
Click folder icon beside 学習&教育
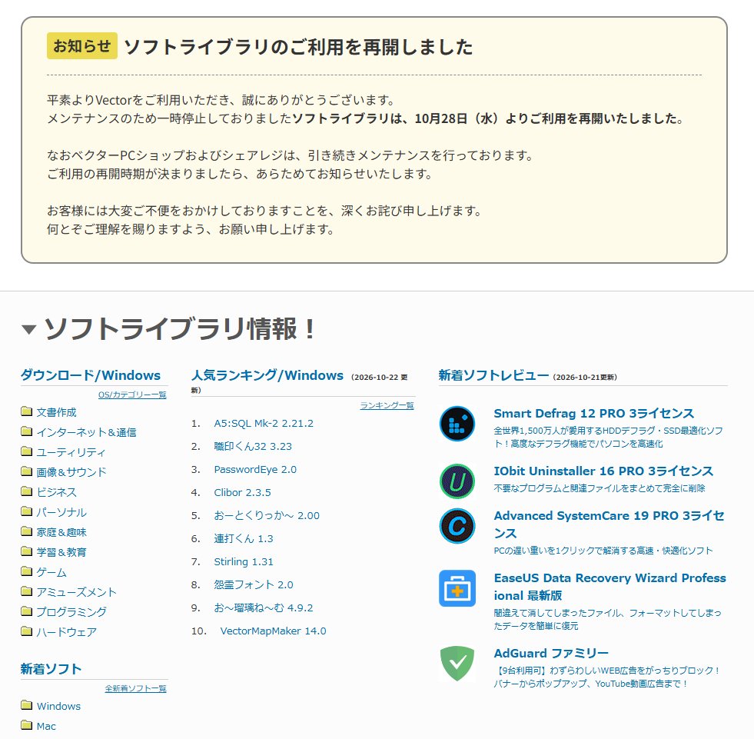pos(26,551)
